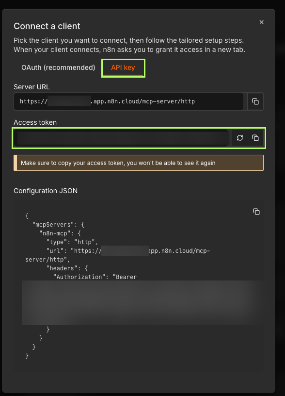Copy the Configuration JSON

(256, 212)
